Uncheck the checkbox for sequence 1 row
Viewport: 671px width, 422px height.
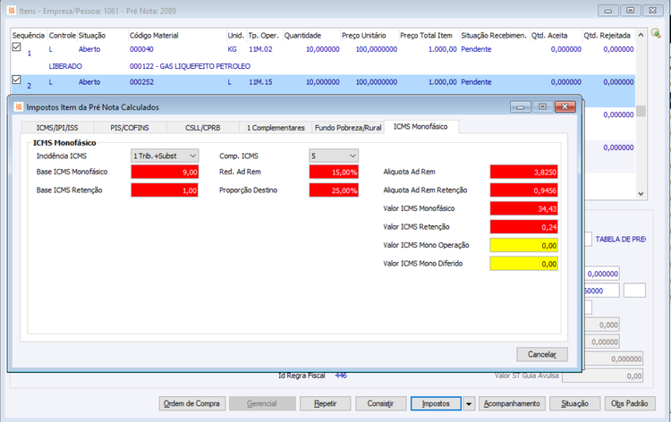[x=16, y=47]
